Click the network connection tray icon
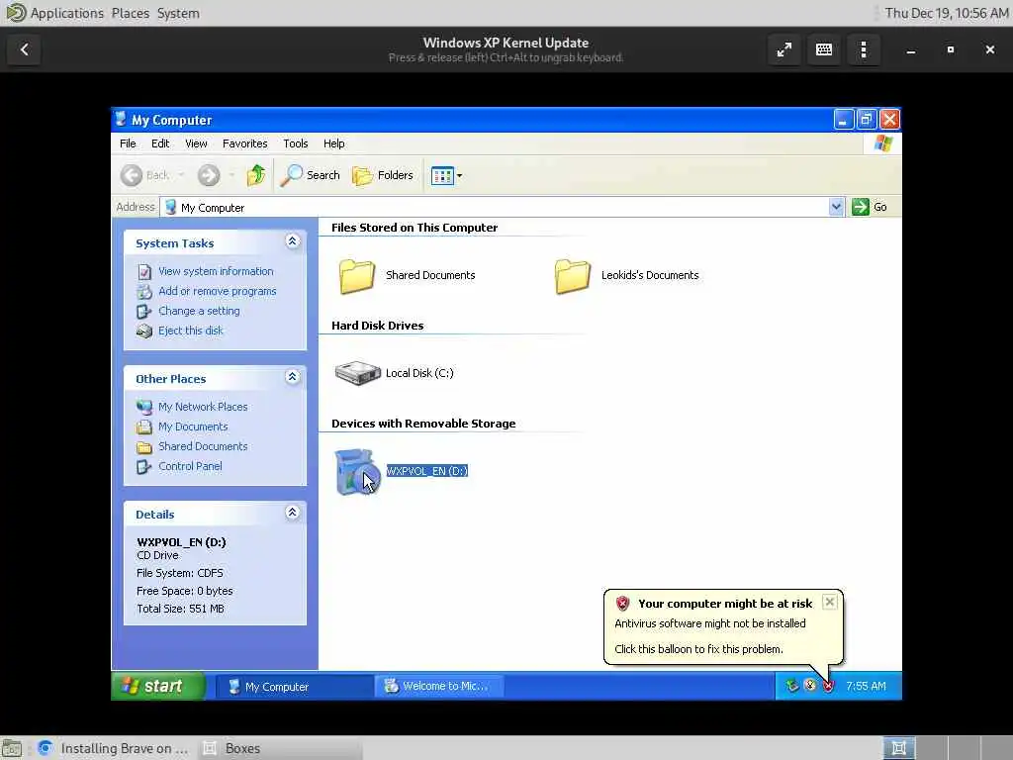1013x760 pixels. point(792,686)
